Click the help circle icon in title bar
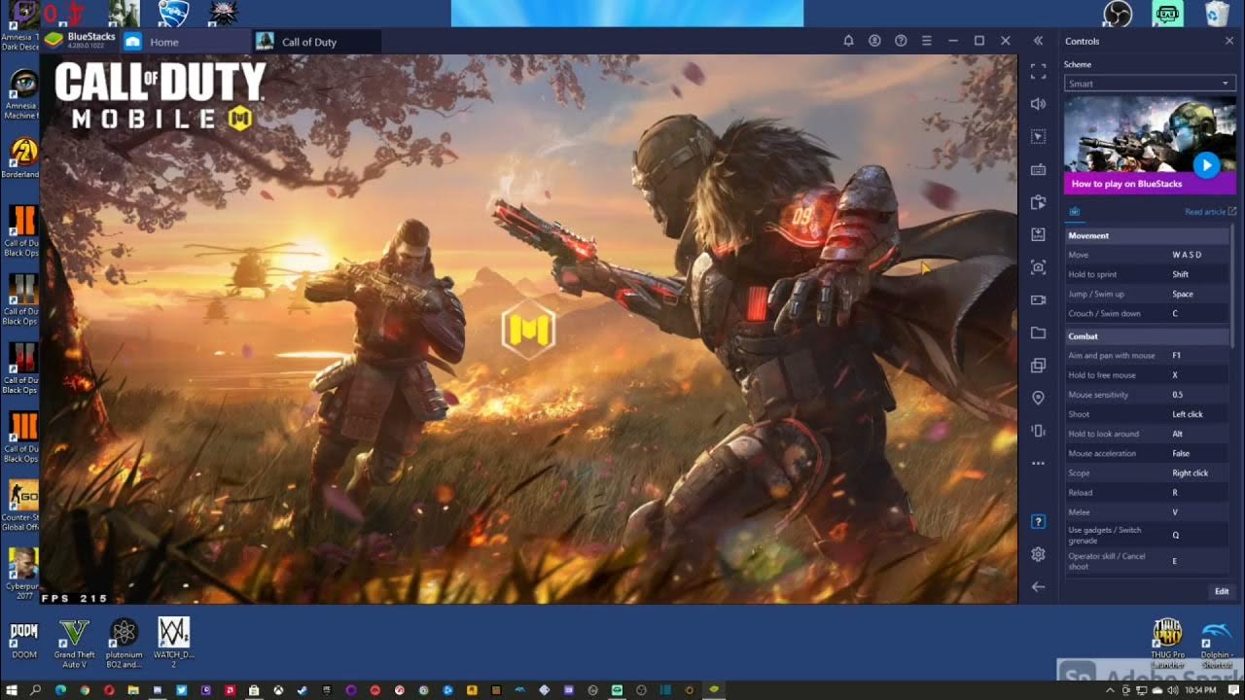The height and width of the screenshot is (700, 1245). [x=901, y=41]
